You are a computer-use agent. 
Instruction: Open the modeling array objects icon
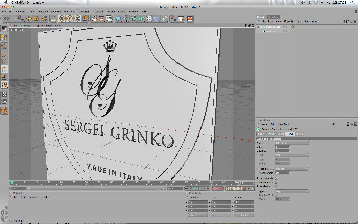click(x=141, y=19)
